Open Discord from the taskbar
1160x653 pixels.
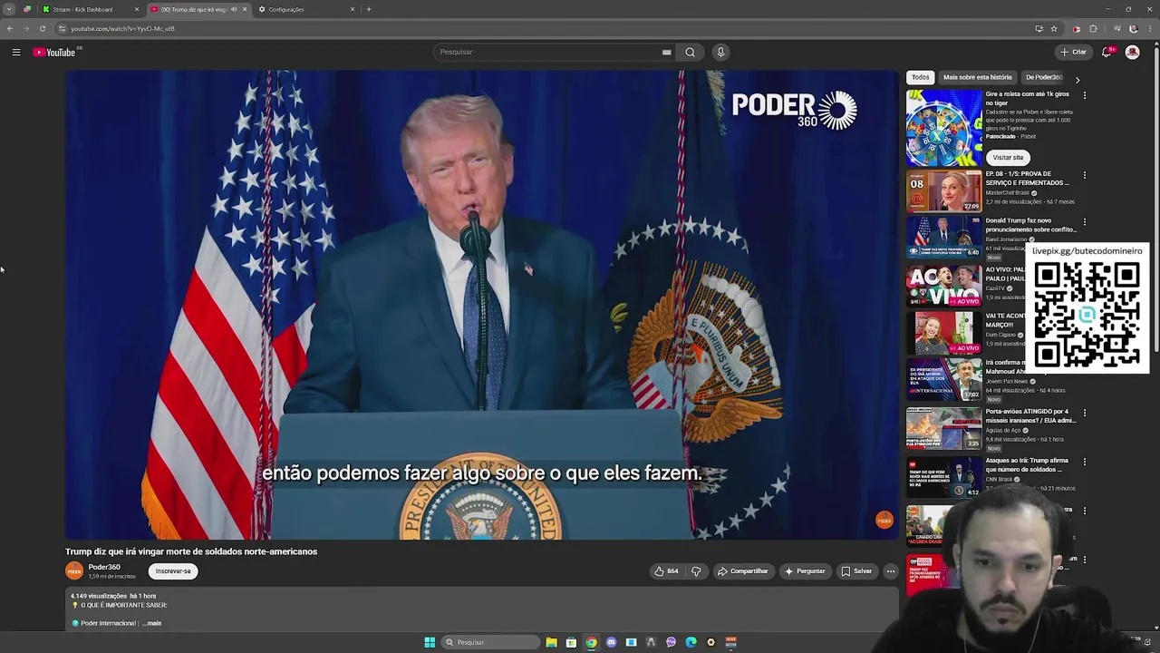(x=611, y=642)
